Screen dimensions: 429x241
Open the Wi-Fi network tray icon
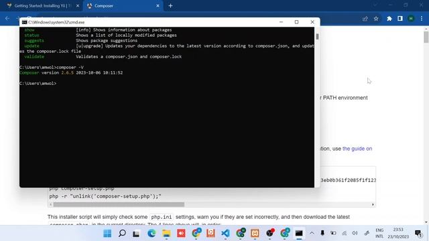click(344, 233)
